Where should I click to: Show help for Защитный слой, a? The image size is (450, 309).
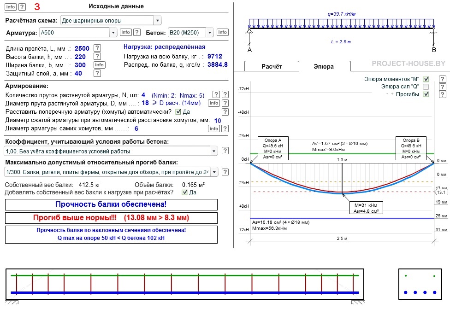tap(97, 73)
